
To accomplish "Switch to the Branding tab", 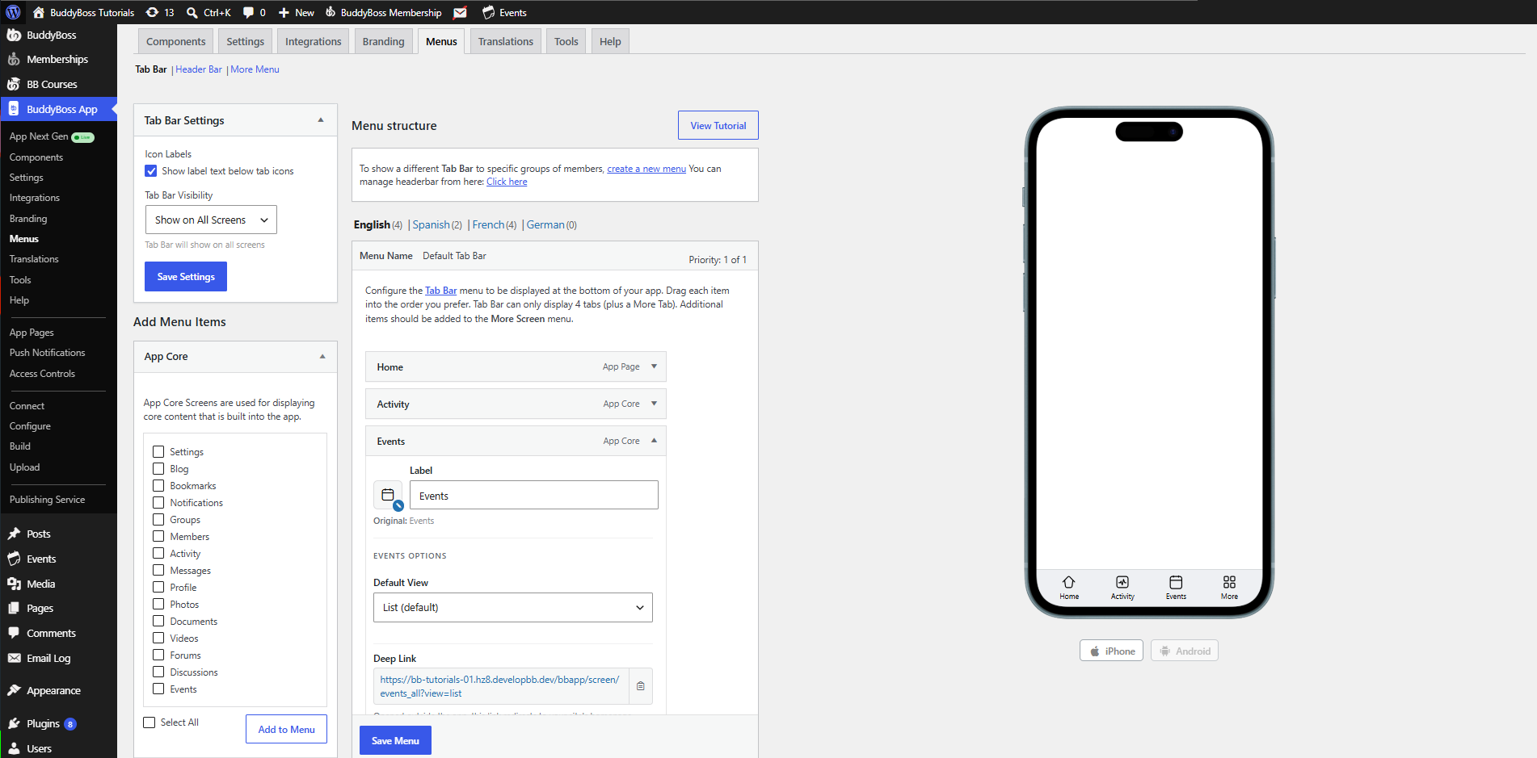I will click(383, 41).
